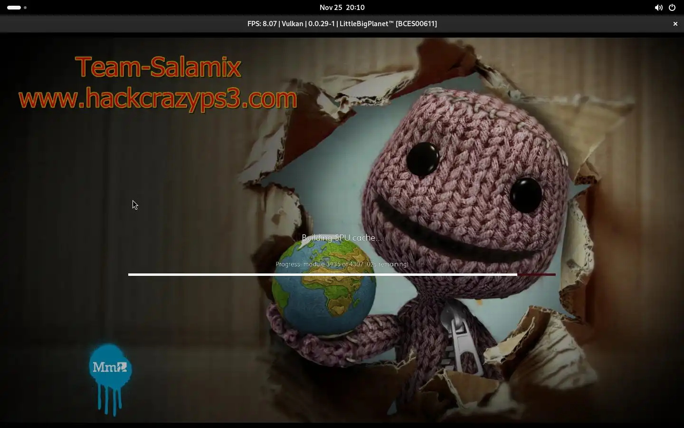Open the GNOME Activities overview pill
This screenshot has width=684, height=428.
point(17,8)
